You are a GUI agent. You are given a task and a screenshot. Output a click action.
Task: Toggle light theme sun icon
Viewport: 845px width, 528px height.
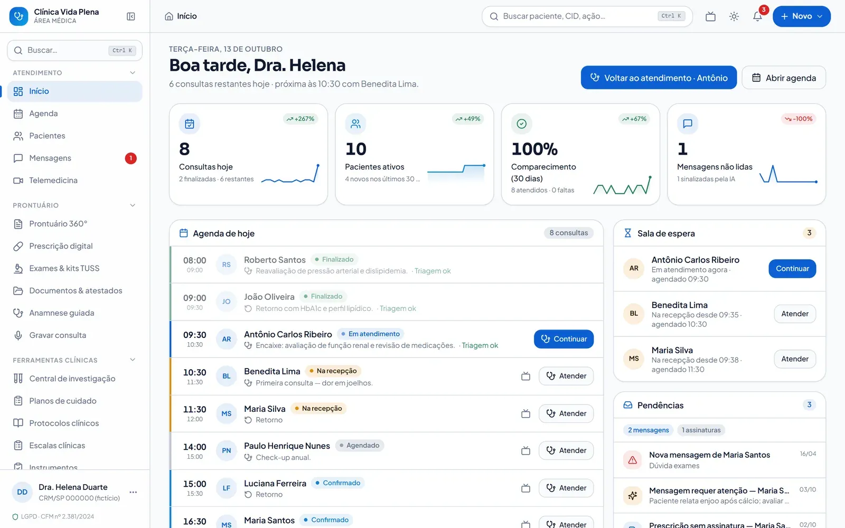click(734, 16)
